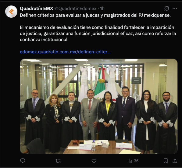Enlarge the group photo of judges in robes

pyautogui.click(x=99, y=106)
